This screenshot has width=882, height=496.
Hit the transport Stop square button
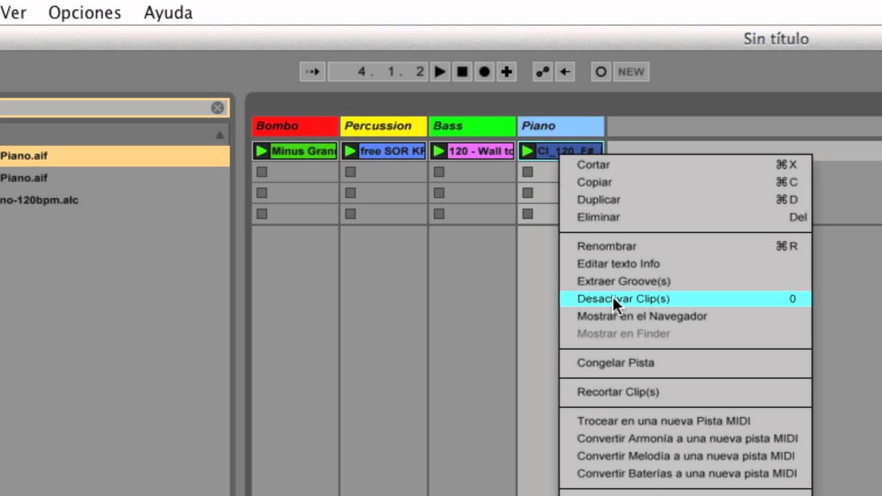point(462,72)
